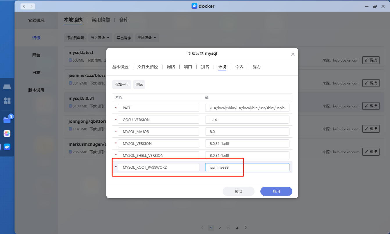Click the database size icon for mysql:8.0.31

[x=70, y=106]
